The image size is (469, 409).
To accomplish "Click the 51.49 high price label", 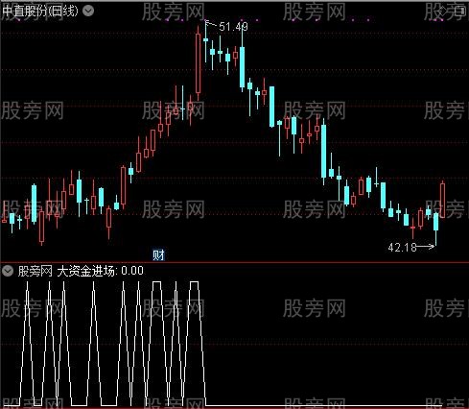I will click(x=233, y=27).
